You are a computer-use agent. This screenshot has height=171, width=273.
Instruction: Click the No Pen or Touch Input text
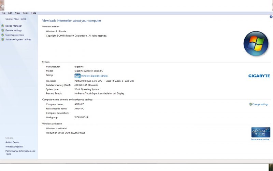(x=99, y=93)
